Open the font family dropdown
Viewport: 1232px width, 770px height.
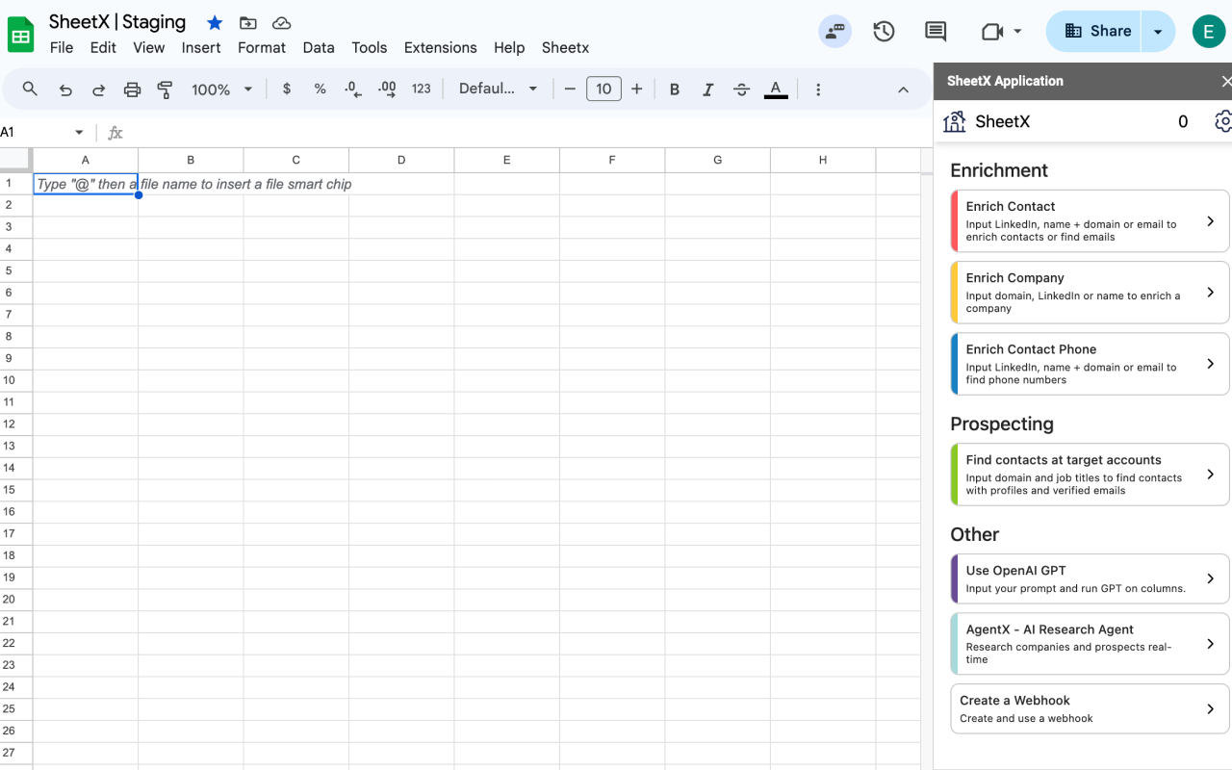(498, 89)
